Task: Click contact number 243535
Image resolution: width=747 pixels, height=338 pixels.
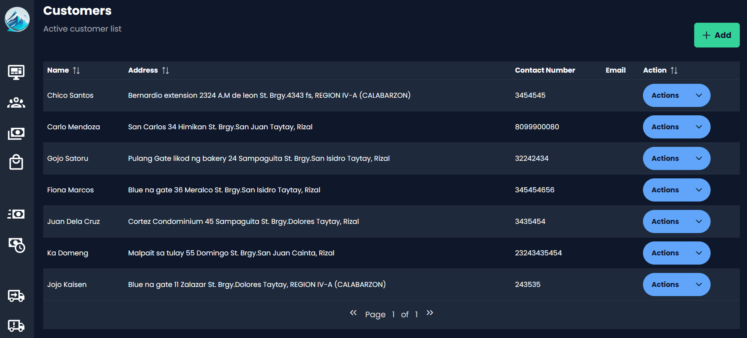Action: (x=528, y=285)
